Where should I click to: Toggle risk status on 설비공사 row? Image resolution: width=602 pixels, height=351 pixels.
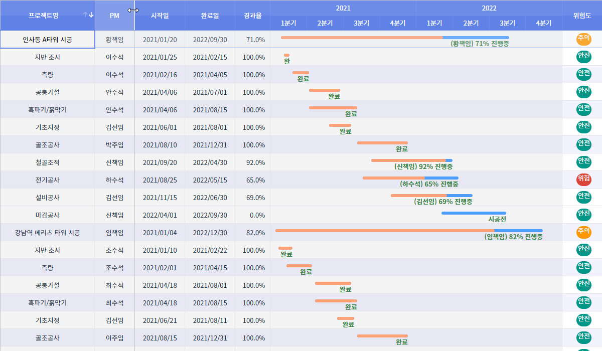583,197
